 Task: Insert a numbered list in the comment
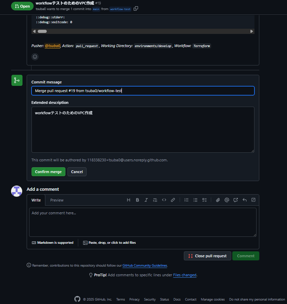(186, 200)
